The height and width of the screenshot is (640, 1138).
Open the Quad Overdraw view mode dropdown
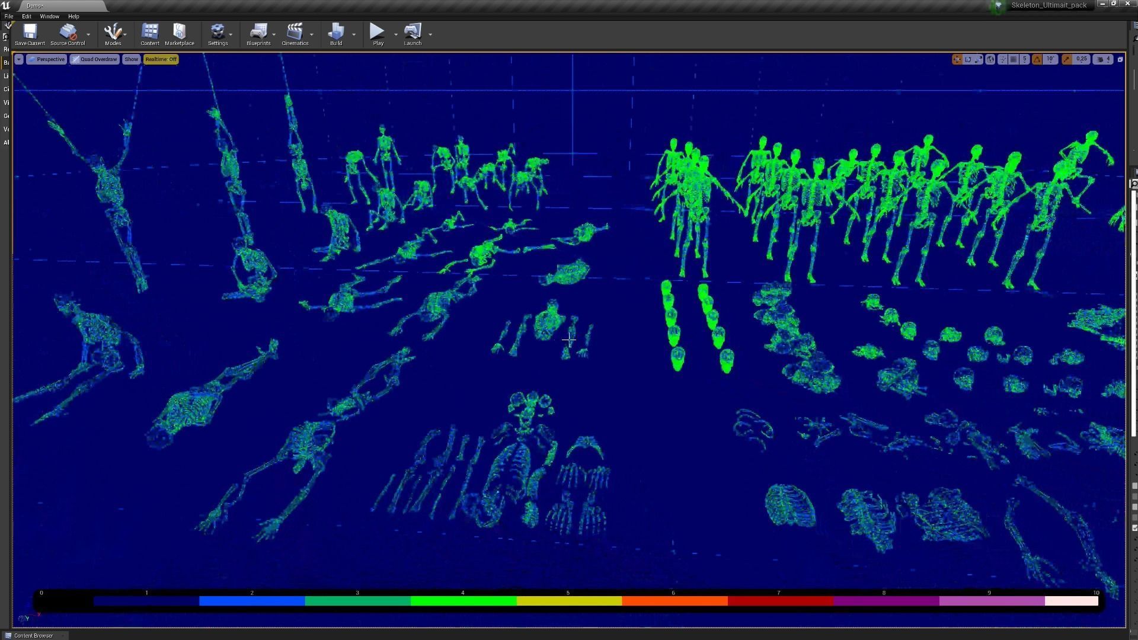(95, 59)
